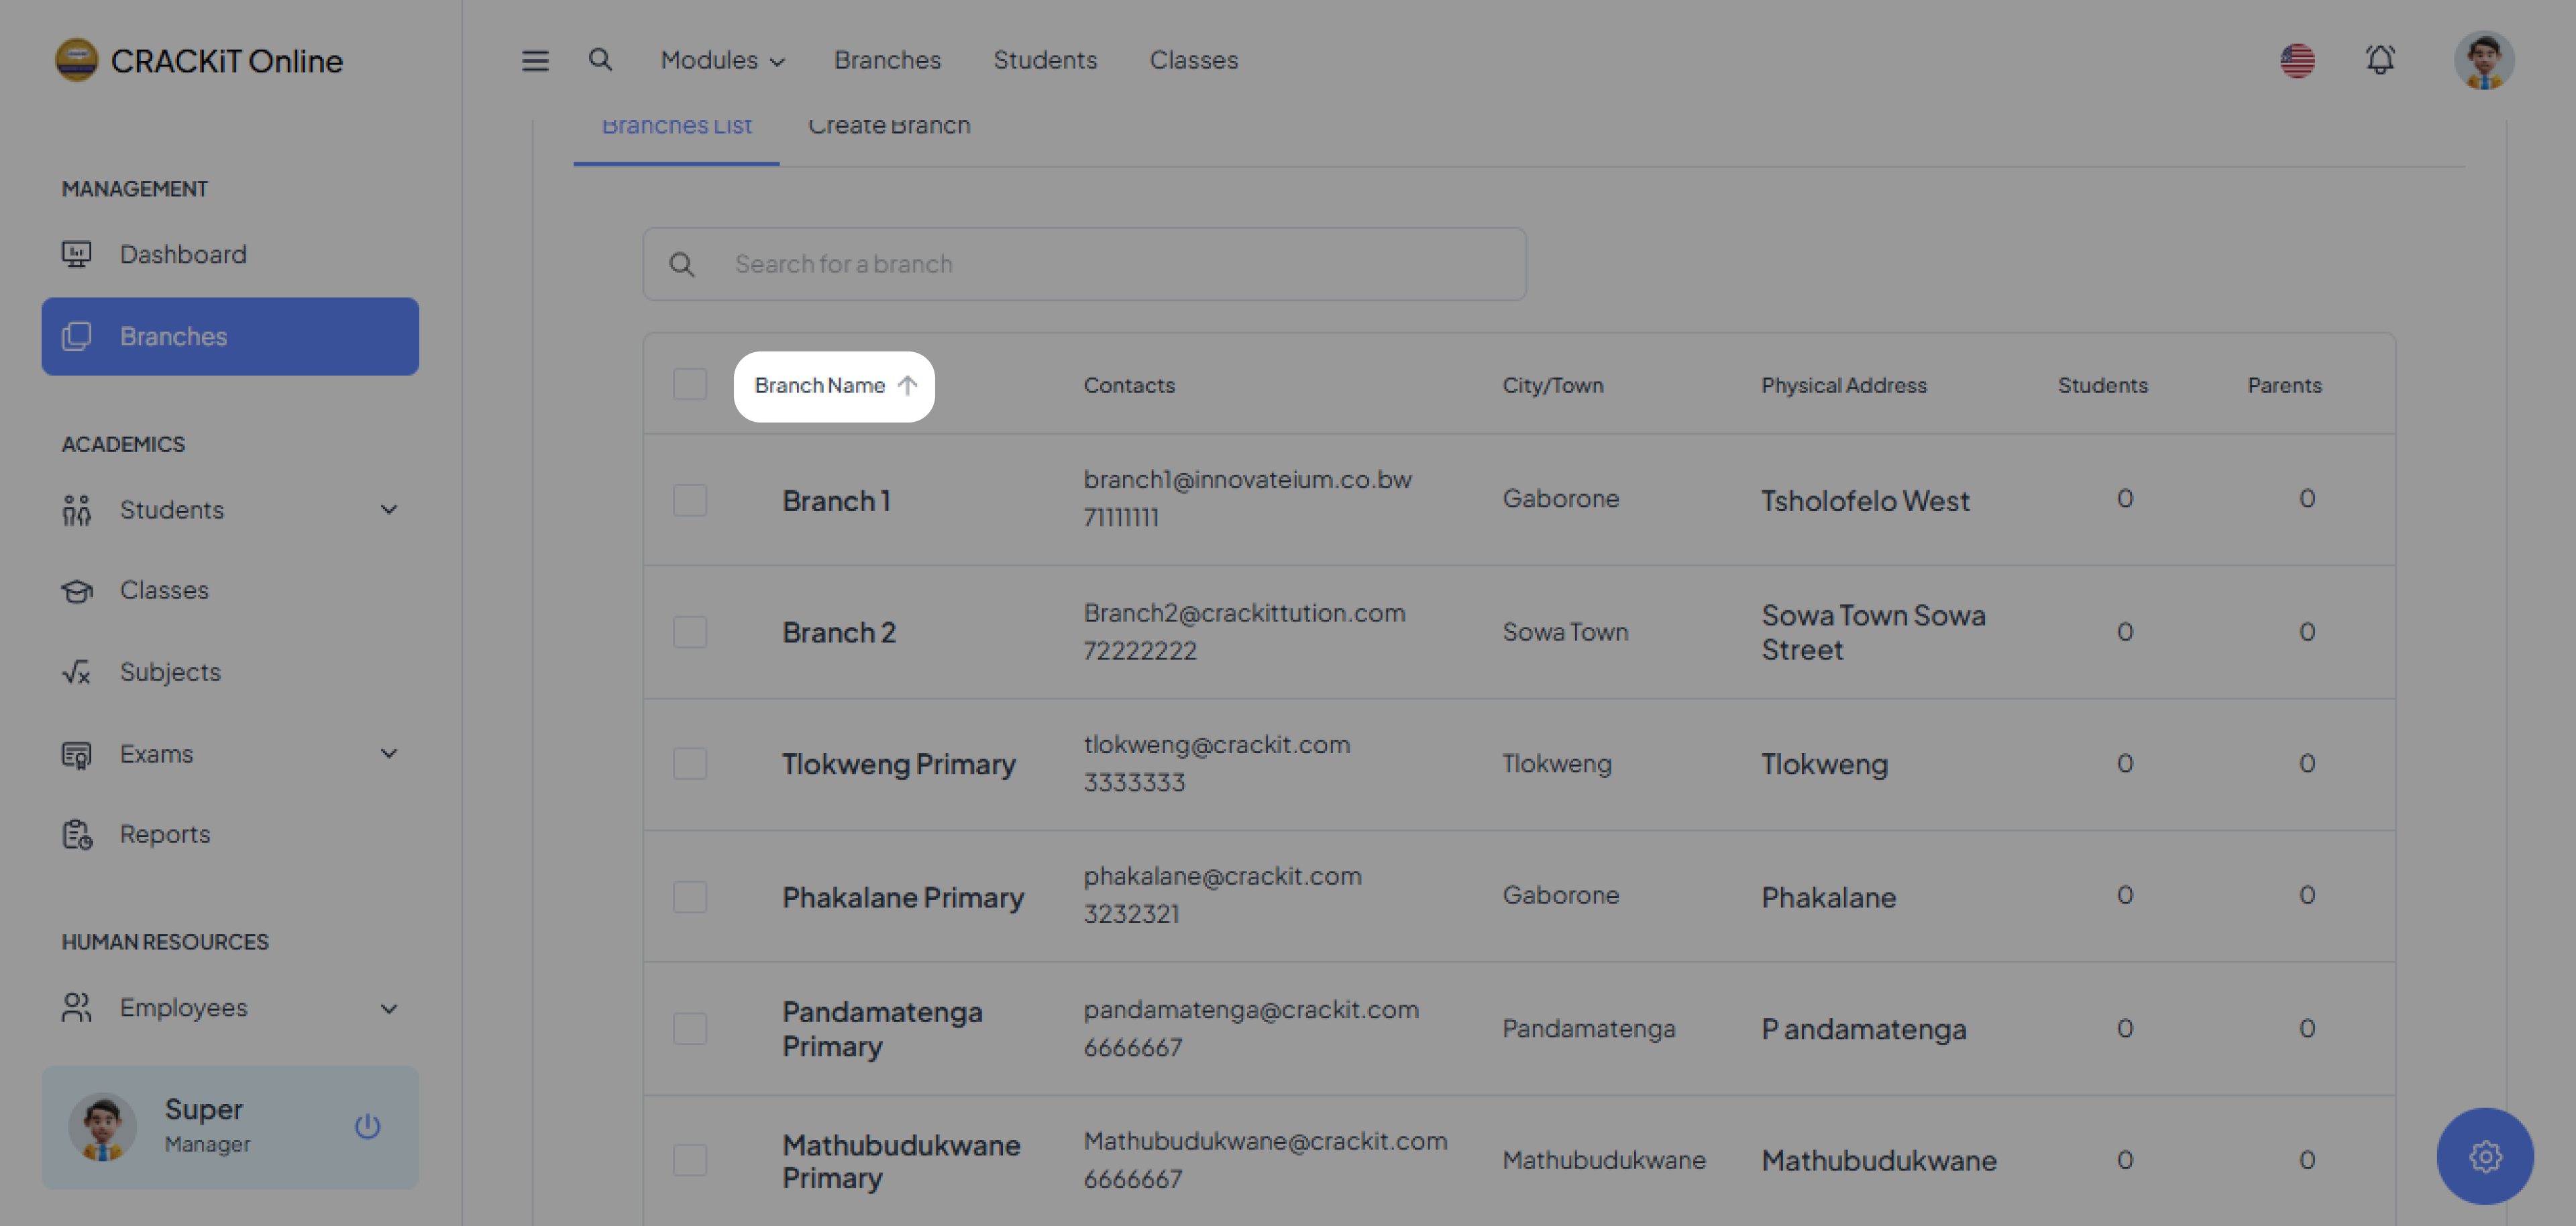
Task: Click the US flag language icon
Action: coord(2297,60)
